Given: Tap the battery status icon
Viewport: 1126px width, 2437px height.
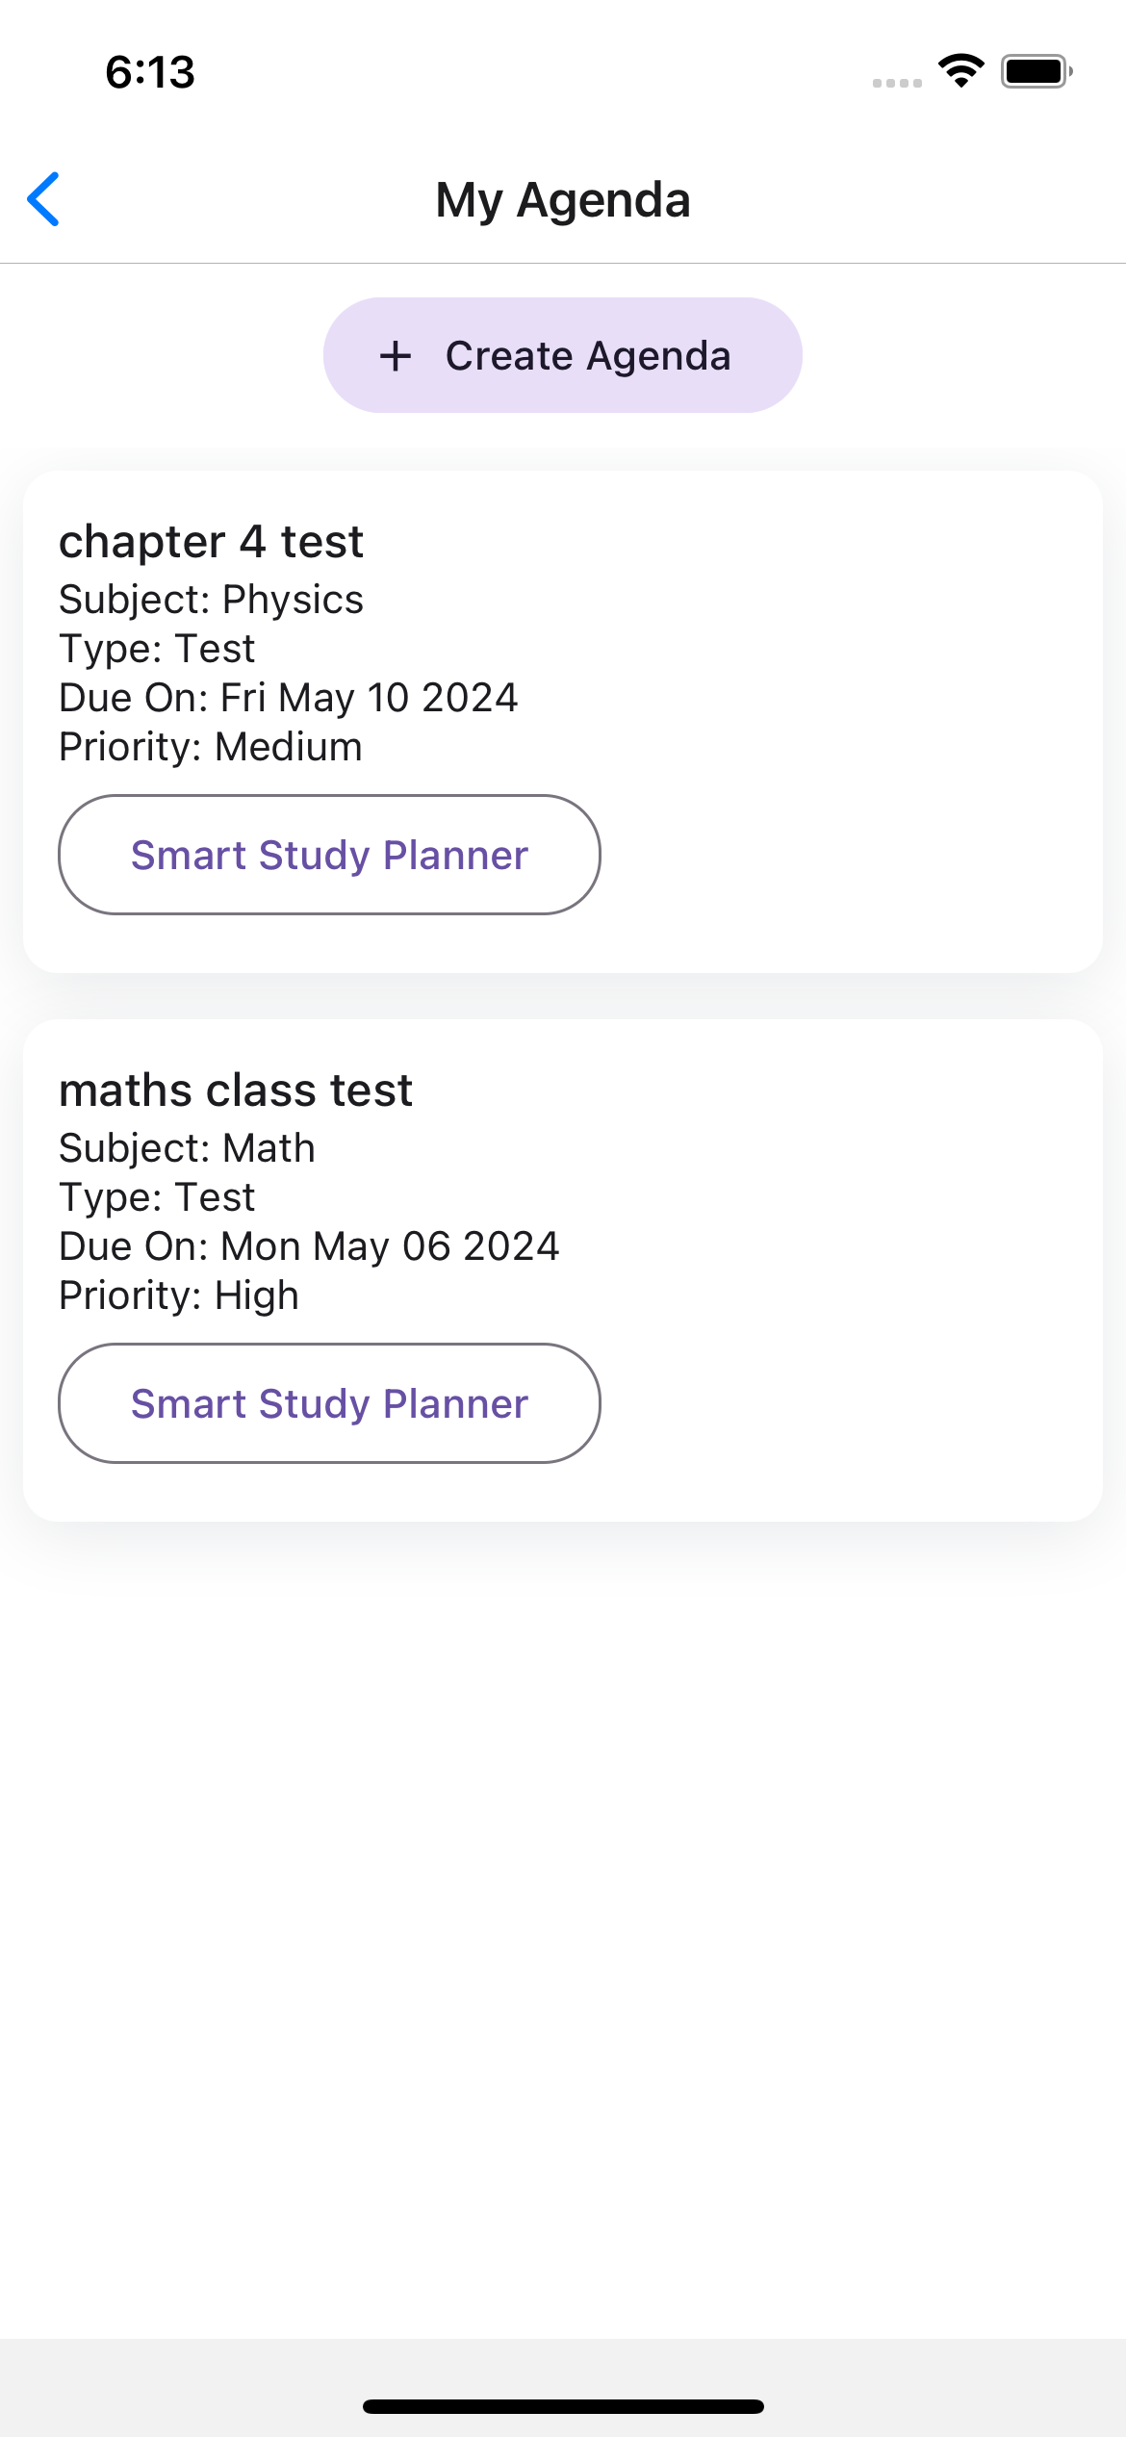Looking at the screenshot, I should 1036,71.
